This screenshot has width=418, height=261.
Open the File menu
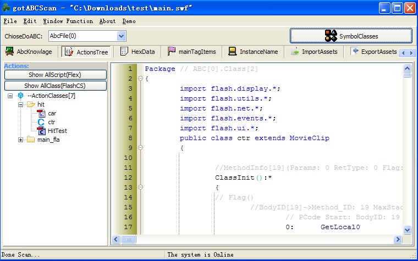tap(10, 21)
